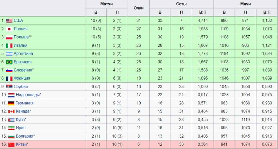Click the Cuba flag icon
This screenshot has height=149, width=278.
pyautogui.click(x=11, y=120)
